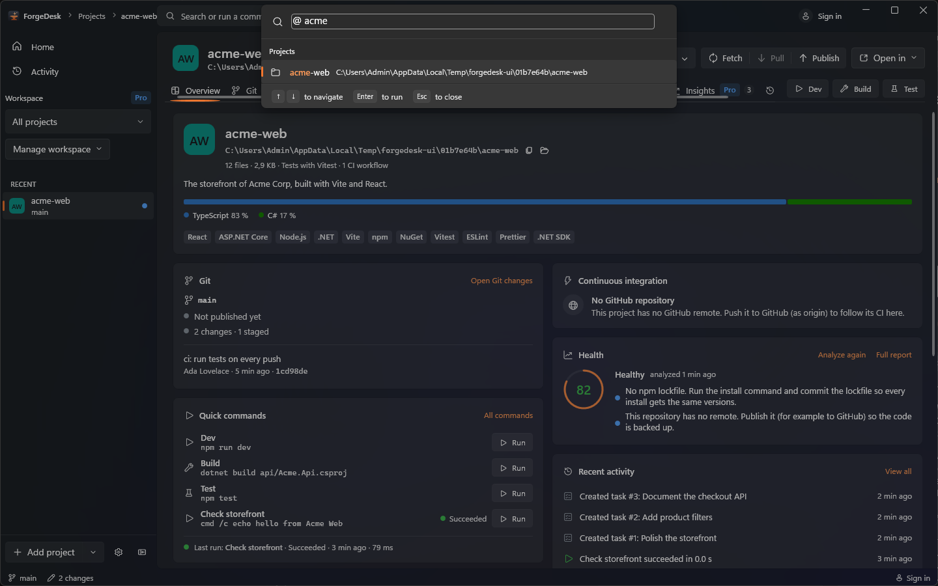Screen dimensions: 938x586
Task: Open the 2 changes pencil indicator in status bar
Action: (x=70, y=578)
